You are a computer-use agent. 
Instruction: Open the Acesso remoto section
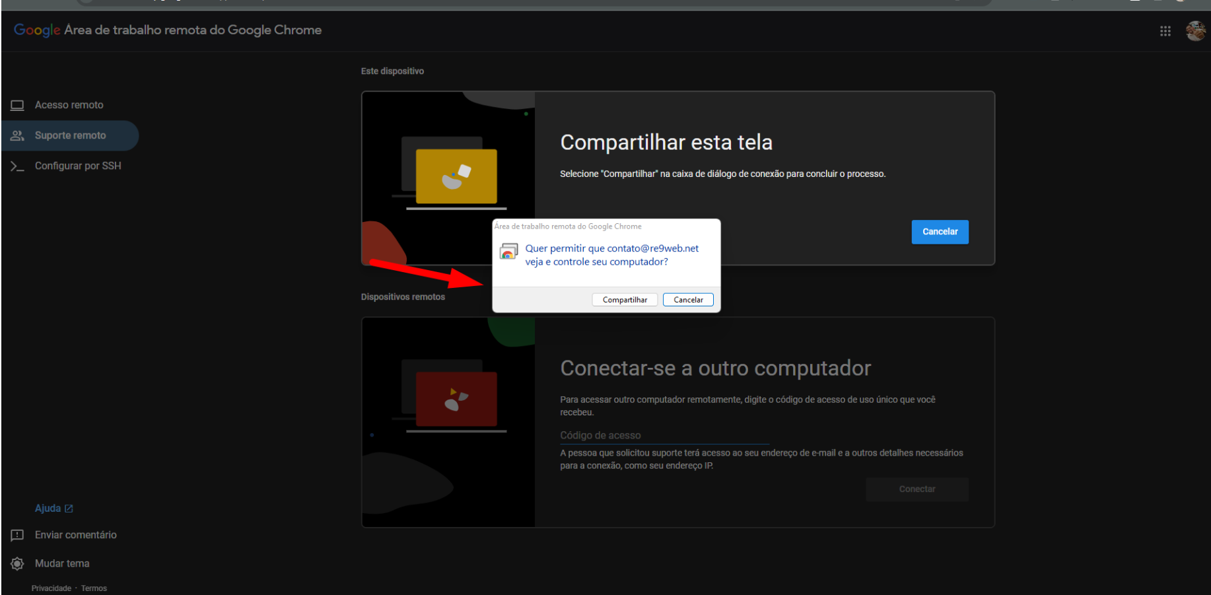pyautogui.click(x=69, y=105)
